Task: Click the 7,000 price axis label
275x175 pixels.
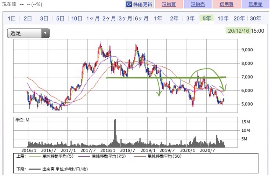Action: [247, 77]
